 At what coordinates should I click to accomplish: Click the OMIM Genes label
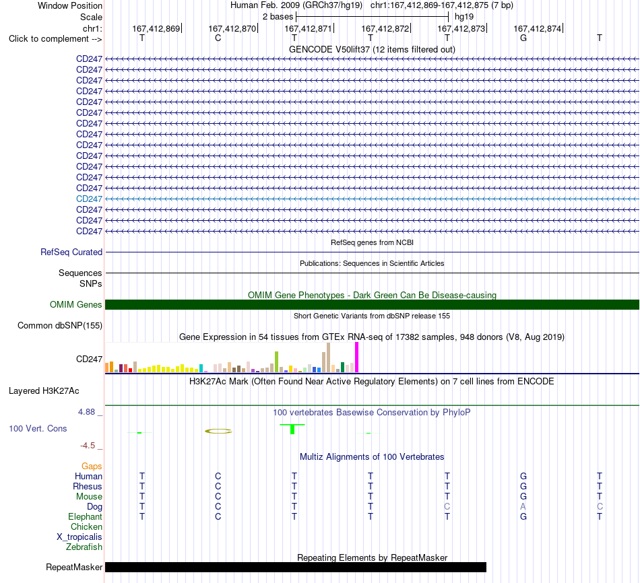coord(75,304)
